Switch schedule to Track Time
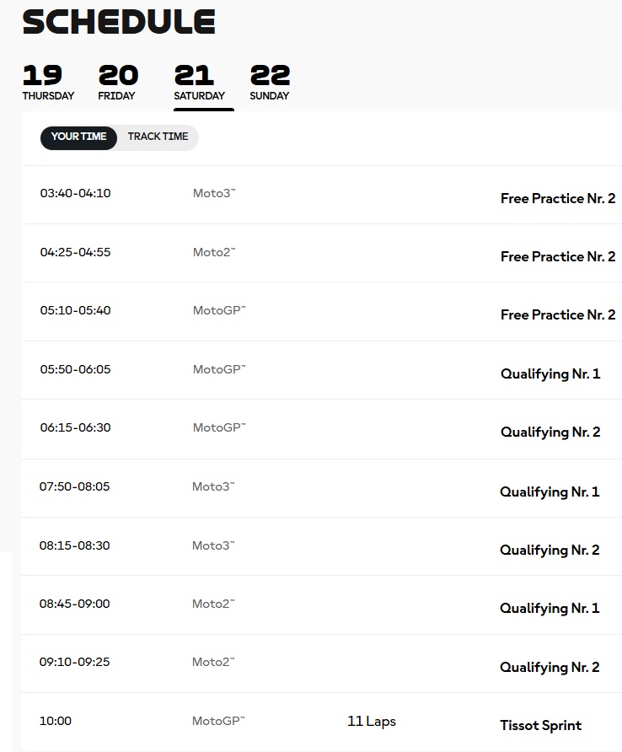The height and width of the screenshot is (752, 622). point(158,137)
